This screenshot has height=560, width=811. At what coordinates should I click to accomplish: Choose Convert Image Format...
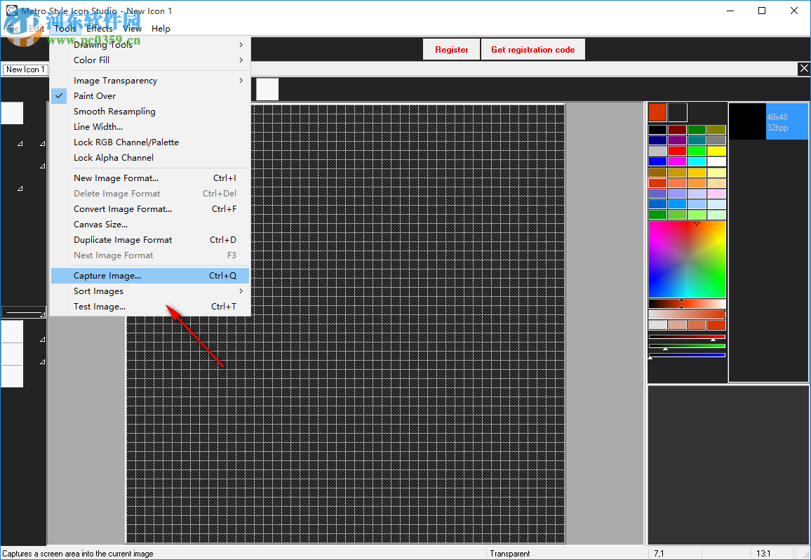click(150, 209)
